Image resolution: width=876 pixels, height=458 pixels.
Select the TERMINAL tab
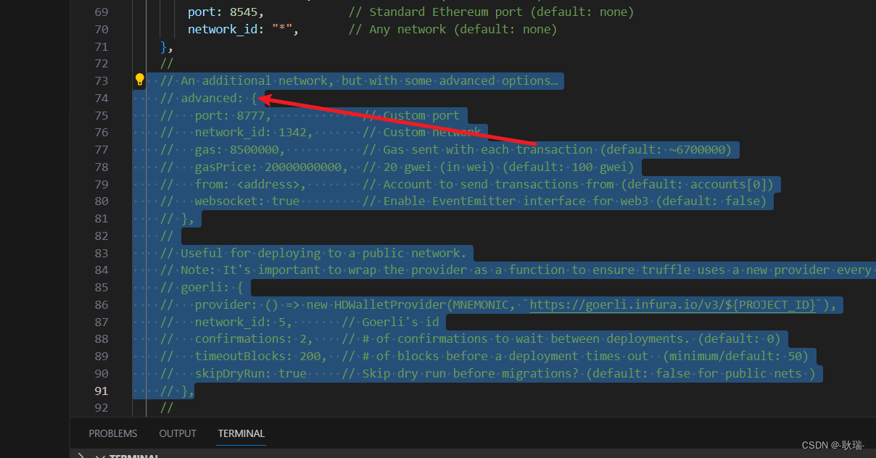click(x=240, y=433)
